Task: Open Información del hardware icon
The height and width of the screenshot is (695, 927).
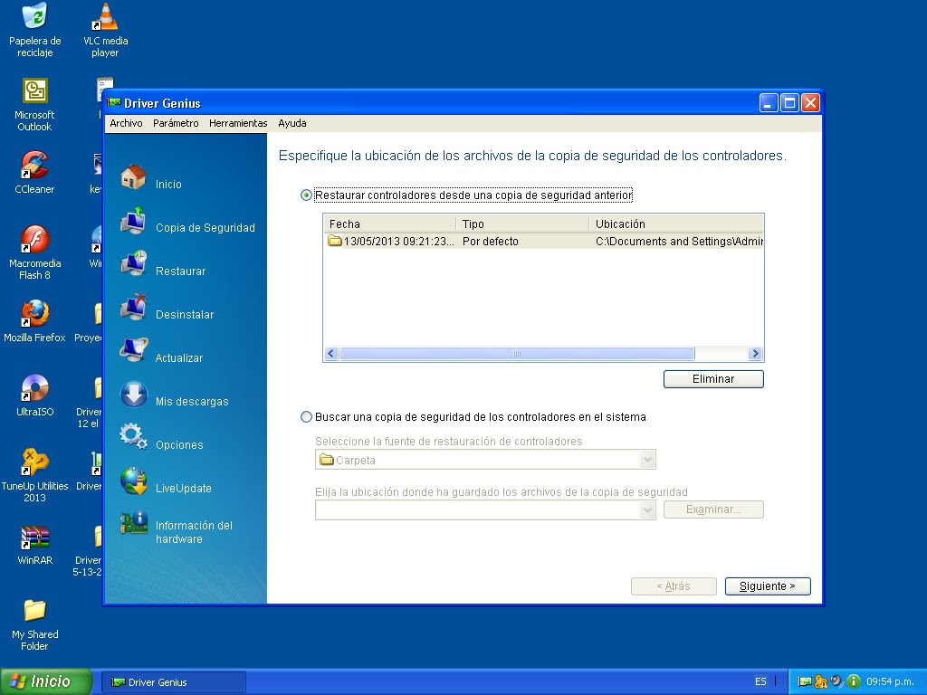Action: click(x=134, y=524)
